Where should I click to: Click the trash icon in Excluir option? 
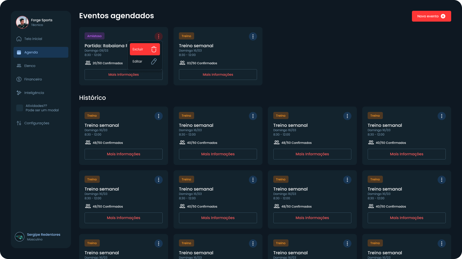[x=154, y=49]
